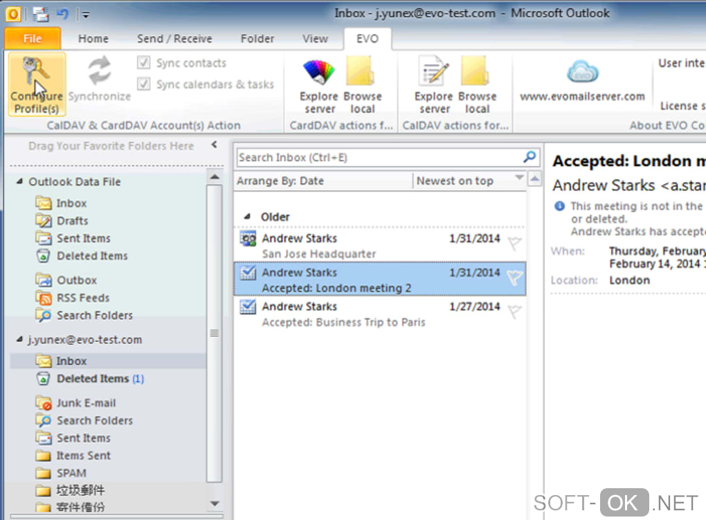
Task: Select the EVO ribbon tab
Action: point(368,39)
